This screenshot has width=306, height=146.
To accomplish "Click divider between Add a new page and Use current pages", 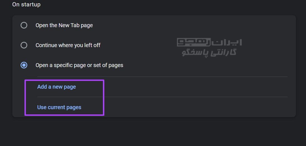I will [162, 97].
